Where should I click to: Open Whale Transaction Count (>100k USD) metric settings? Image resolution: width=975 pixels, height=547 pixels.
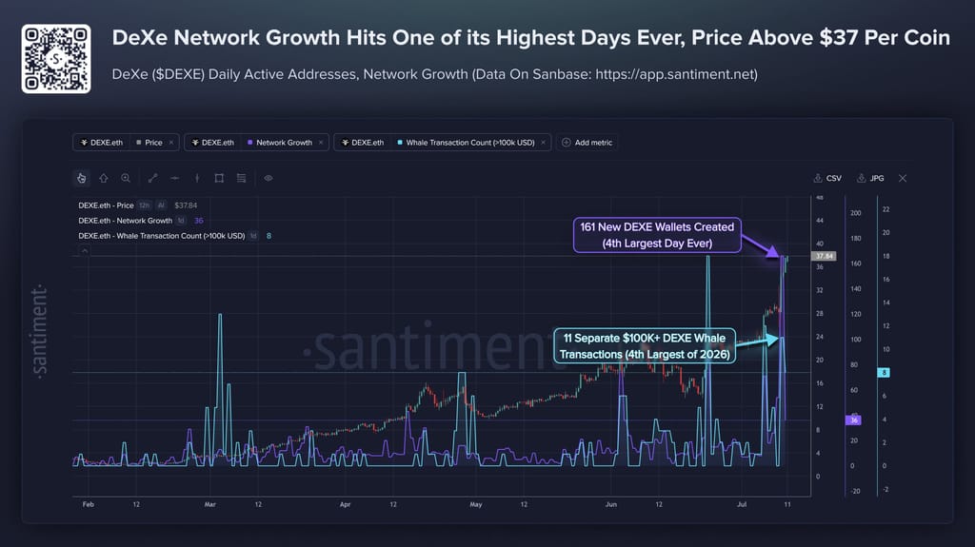470,143
